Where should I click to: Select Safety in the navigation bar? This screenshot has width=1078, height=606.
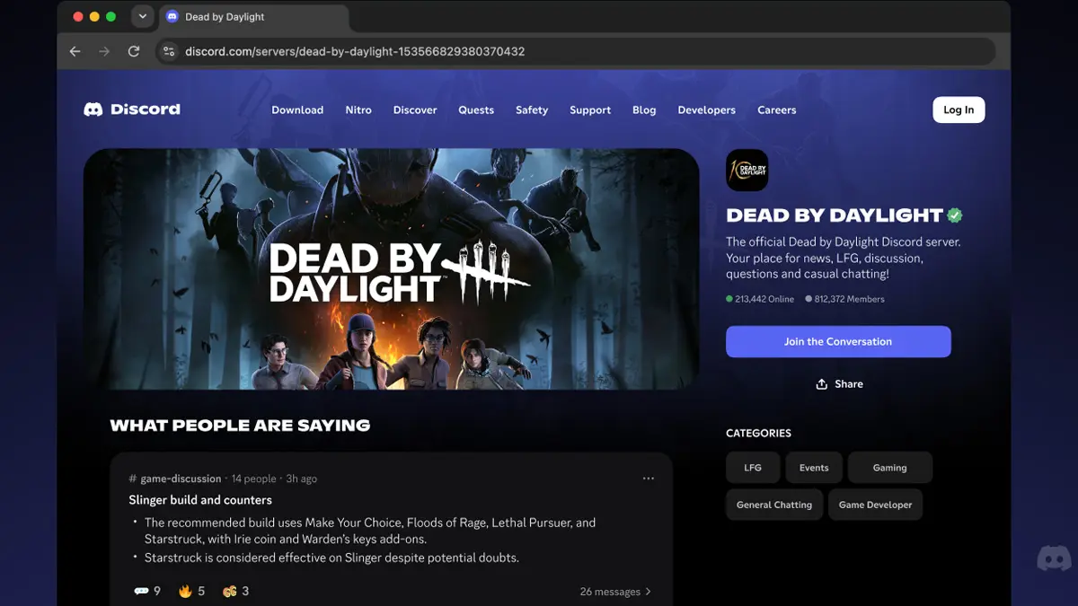tap(532, 110)
